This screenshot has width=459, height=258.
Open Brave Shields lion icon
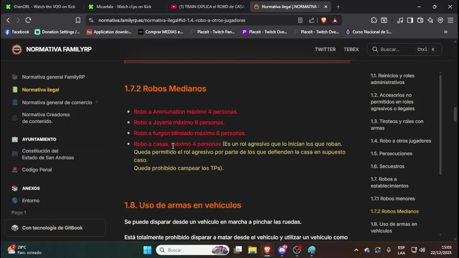coord(324,20)
